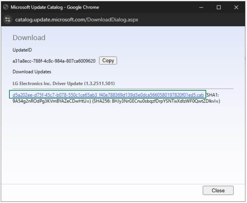Open the .cab driver download link

(x=108, y=95)
